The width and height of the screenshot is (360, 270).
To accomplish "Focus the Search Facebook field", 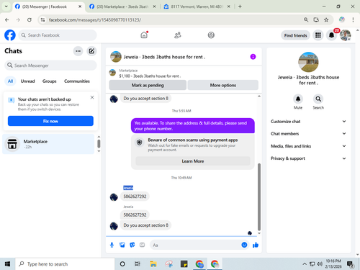I will click(58, 35).
